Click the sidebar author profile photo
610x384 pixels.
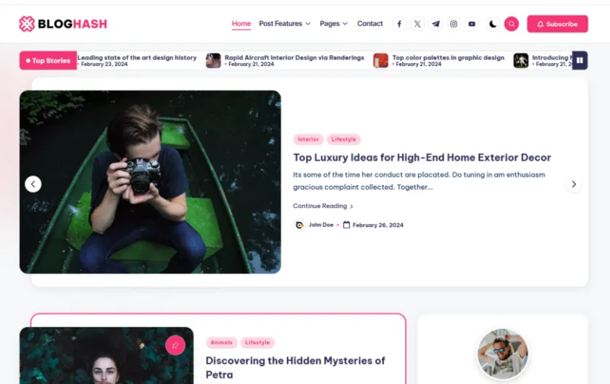(503, 354)
